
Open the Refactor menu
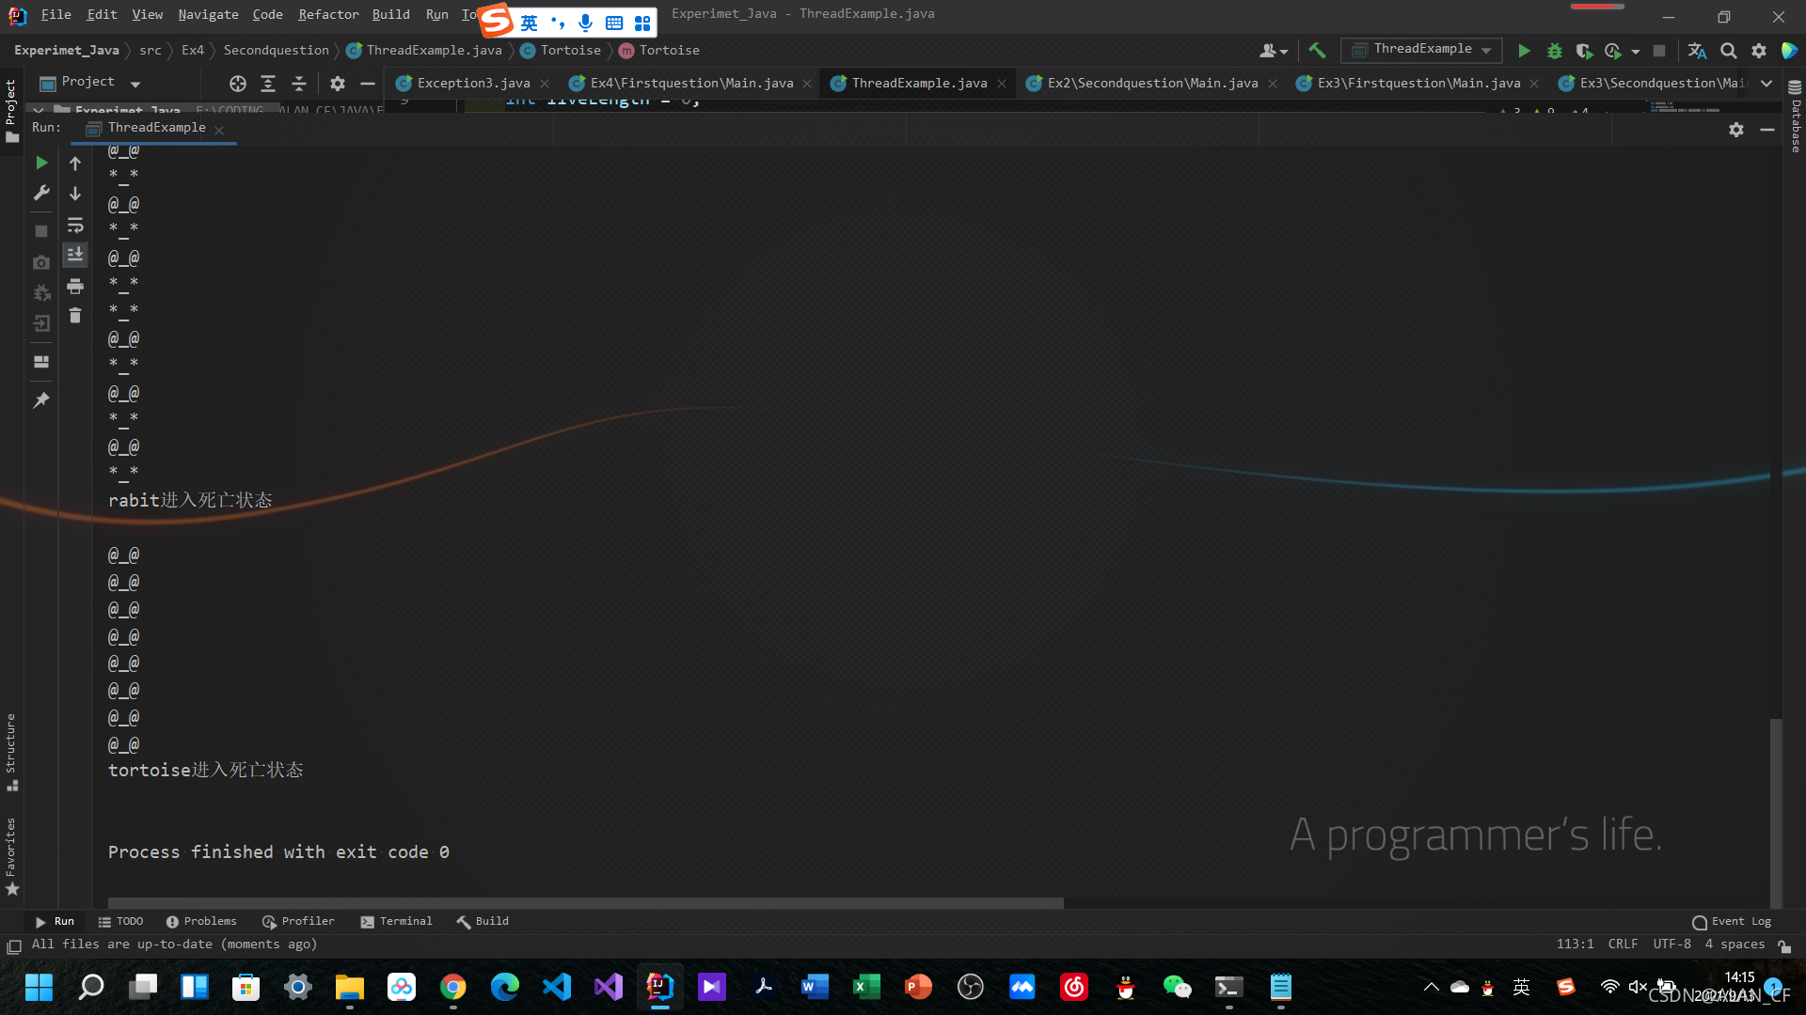[x=328, y=14]
